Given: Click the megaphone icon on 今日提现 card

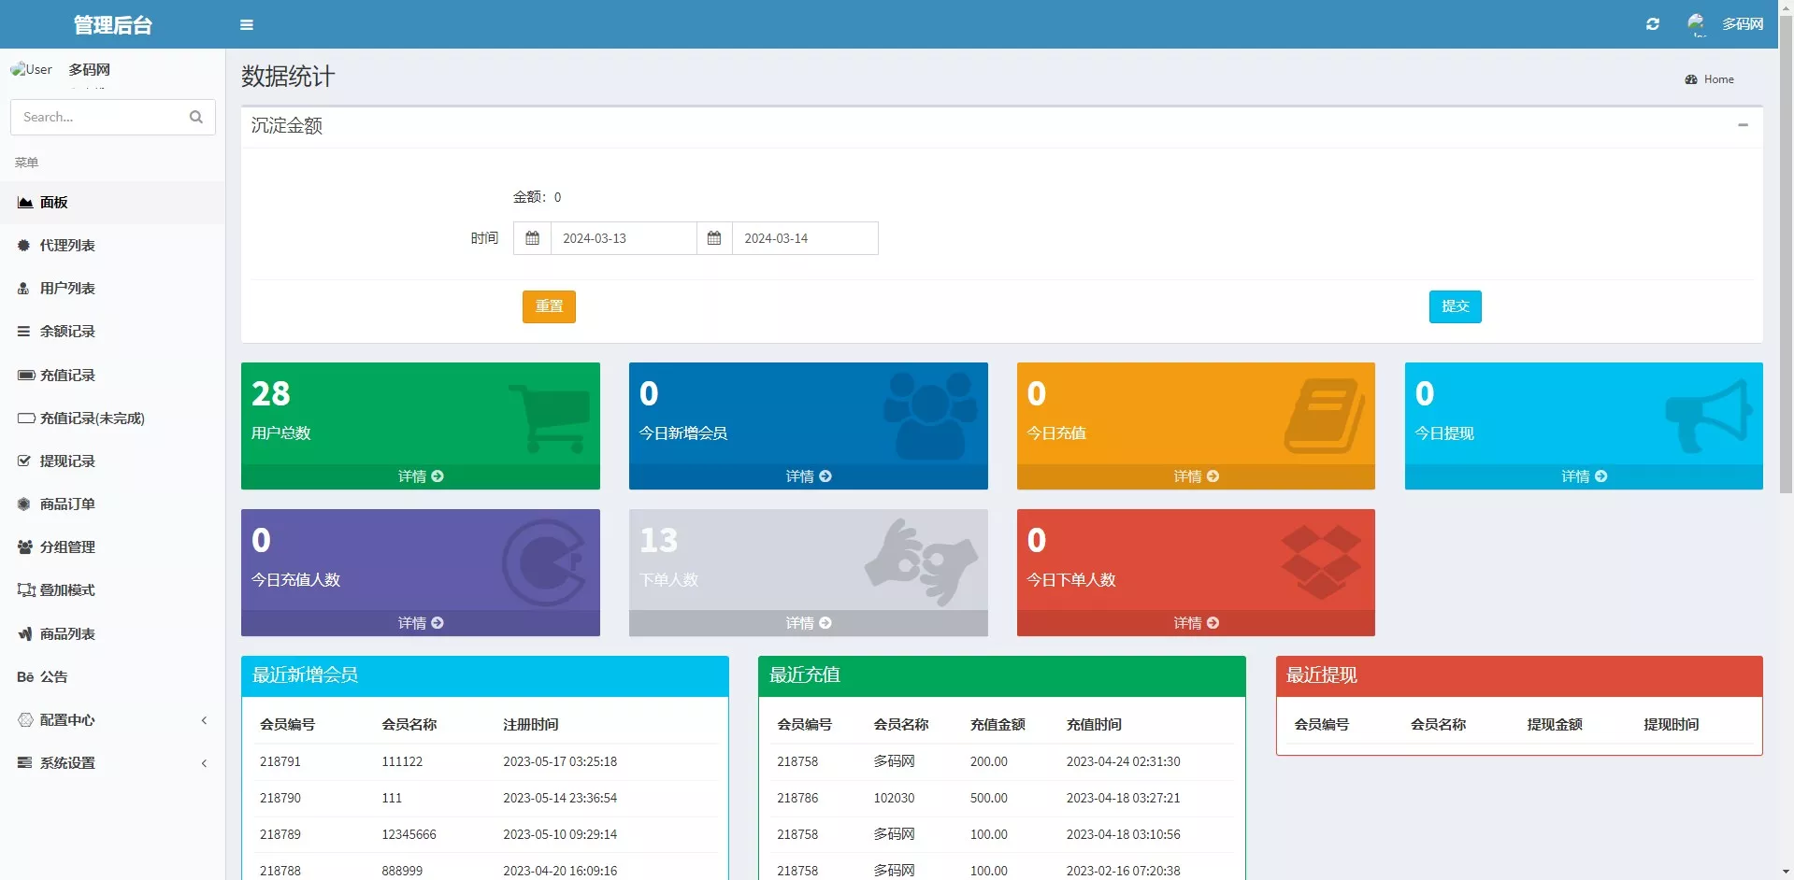Looking at the screenshot, I should (1709, 416).
